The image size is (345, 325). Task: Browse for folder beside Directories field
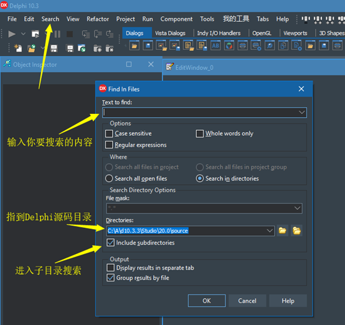(283, 230)
